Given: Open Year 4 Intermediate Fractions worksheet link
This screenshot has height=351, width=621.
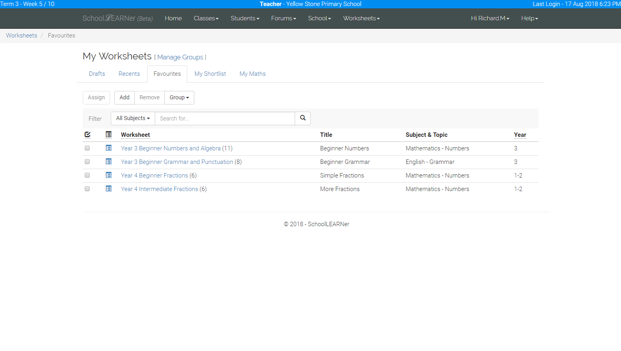Looking at the screenshot, I should pyautogui.click(x=160, y=189).
